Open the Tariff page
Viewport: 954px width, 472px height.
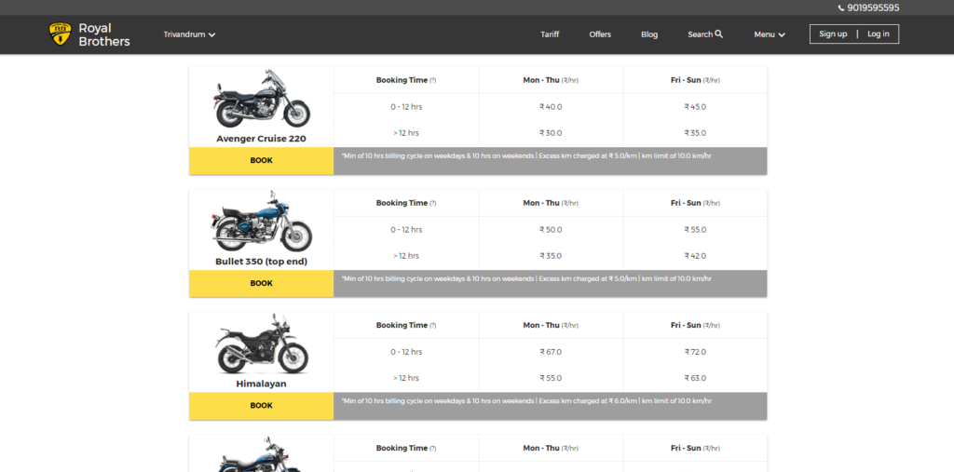(550, 34)
